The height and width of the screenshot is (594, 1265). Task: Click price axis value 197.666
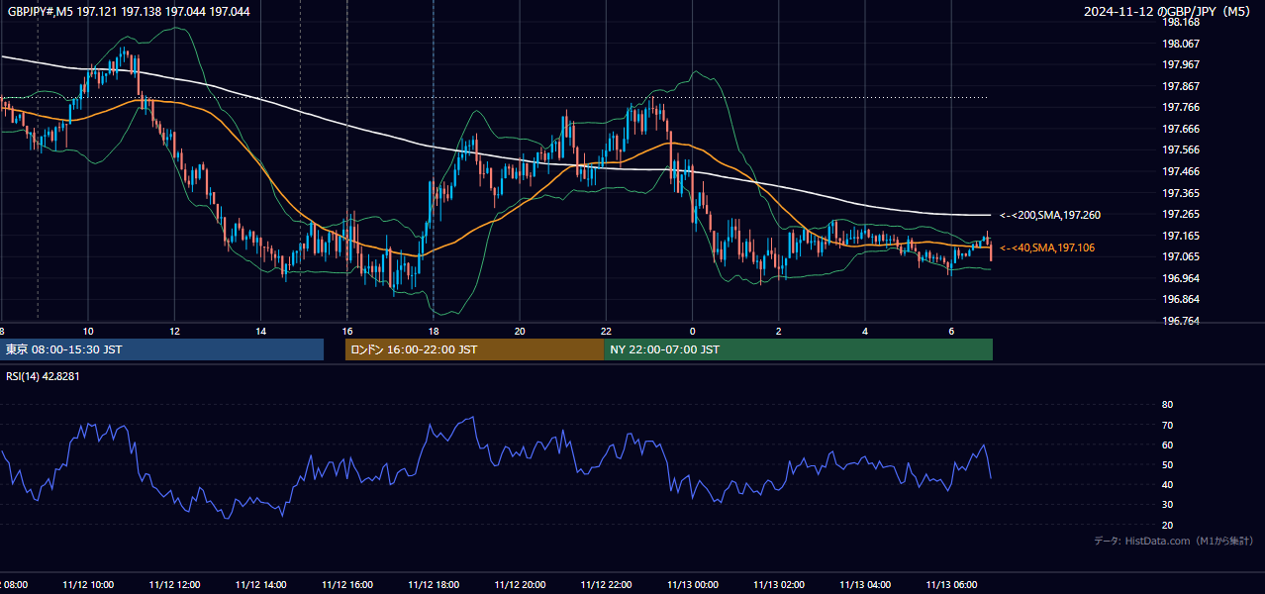click(x=1181, y=129)
